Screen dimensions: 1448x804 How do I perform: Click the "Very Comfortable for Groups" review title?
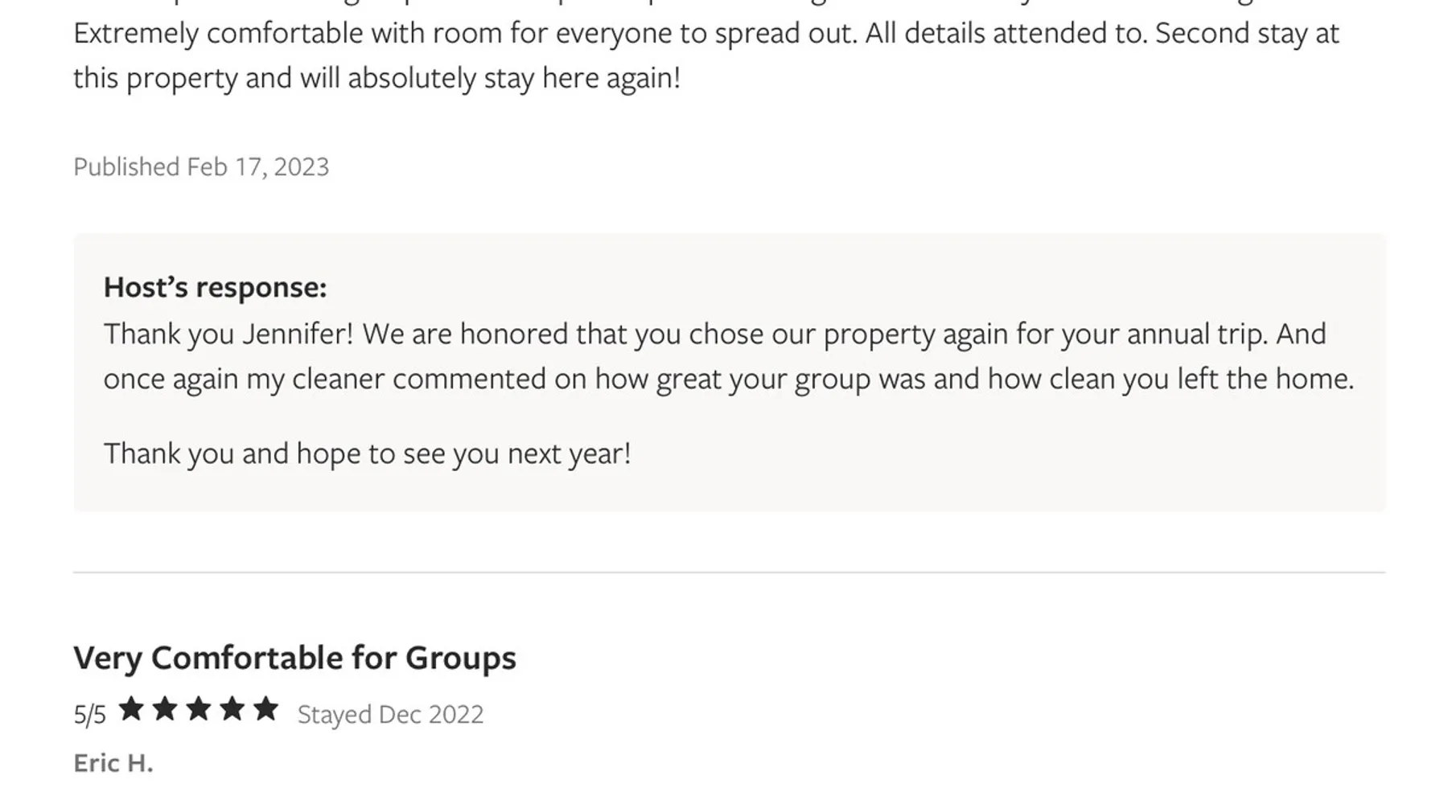click(294, 658)
